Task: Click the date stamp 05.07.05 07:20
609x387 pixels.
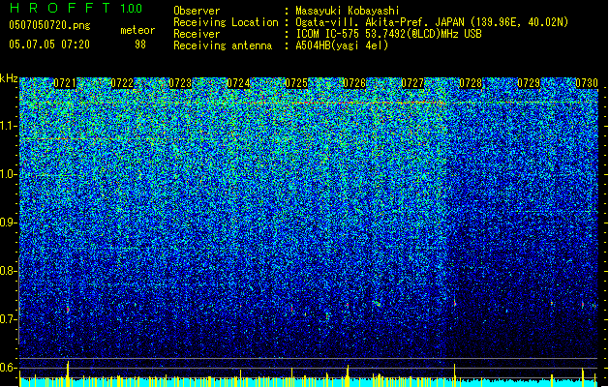Action: [x=49, y=45]
